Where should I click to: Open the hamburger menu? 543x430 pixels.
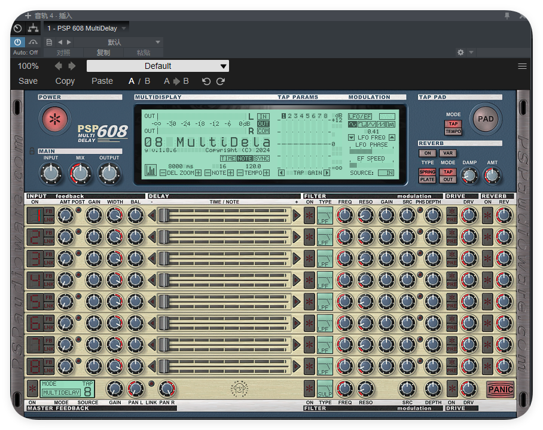coord(522,66)
